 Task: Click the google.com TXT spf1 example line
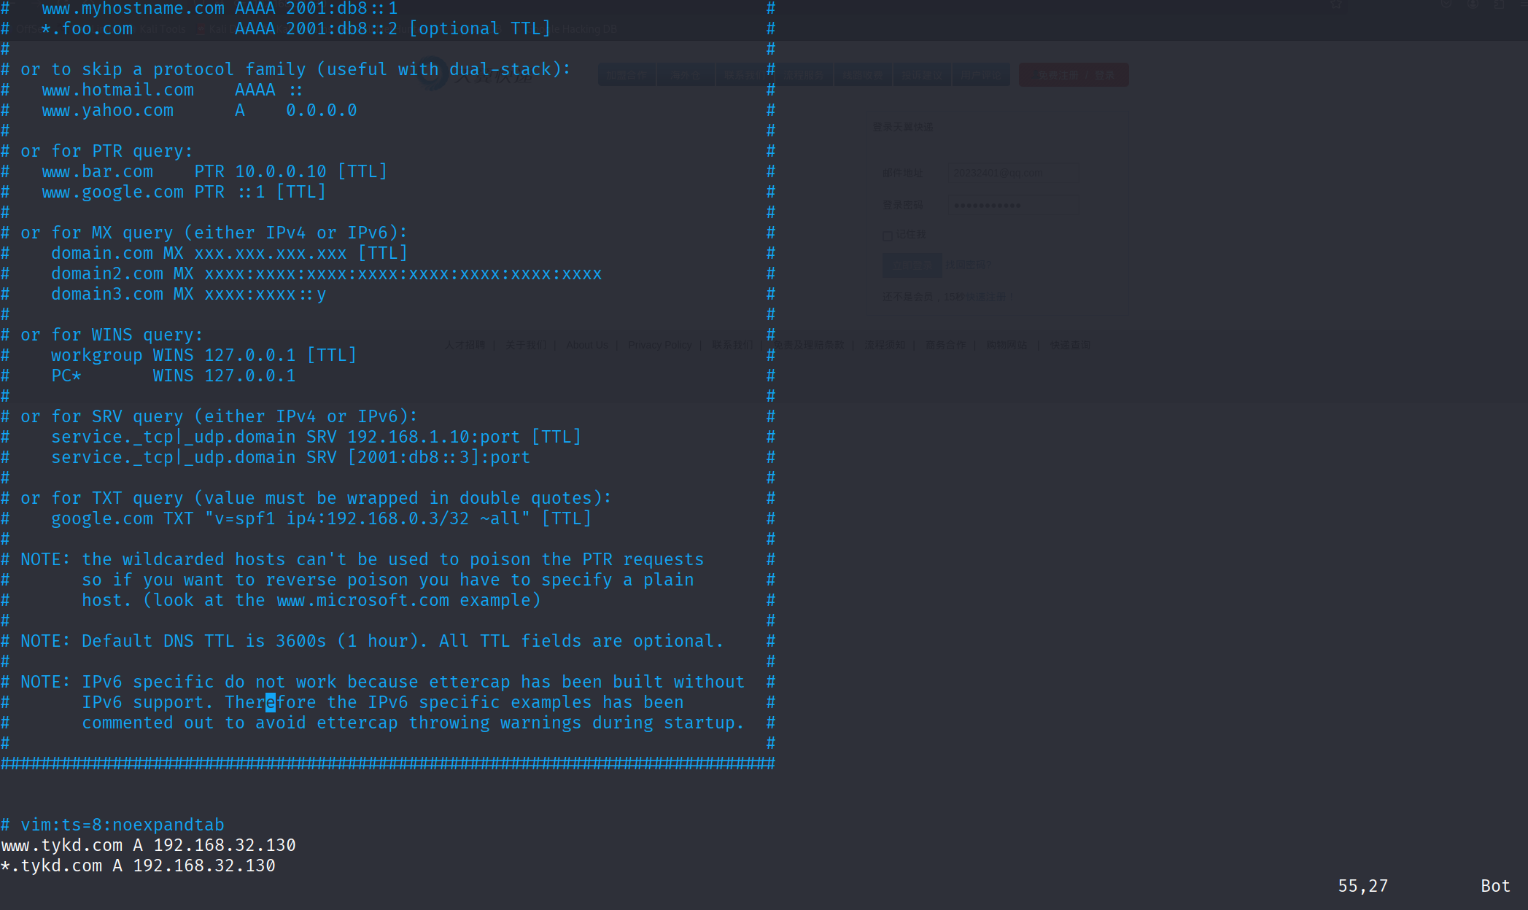tap(321, 518)
